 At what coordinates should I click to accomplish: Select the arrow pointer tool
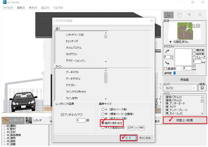(168, 15)
